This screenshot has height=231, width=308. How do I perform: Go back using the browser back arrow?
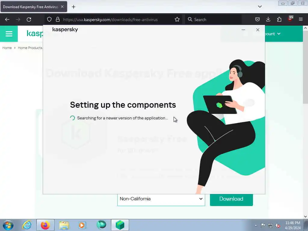tap(7, 20)
